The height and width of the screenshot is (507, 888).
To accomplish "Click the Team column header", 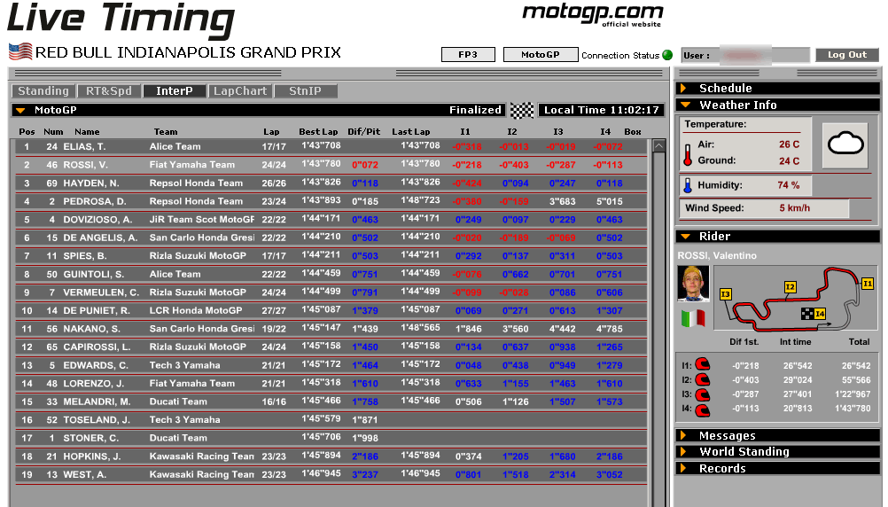I will point(166,131).
